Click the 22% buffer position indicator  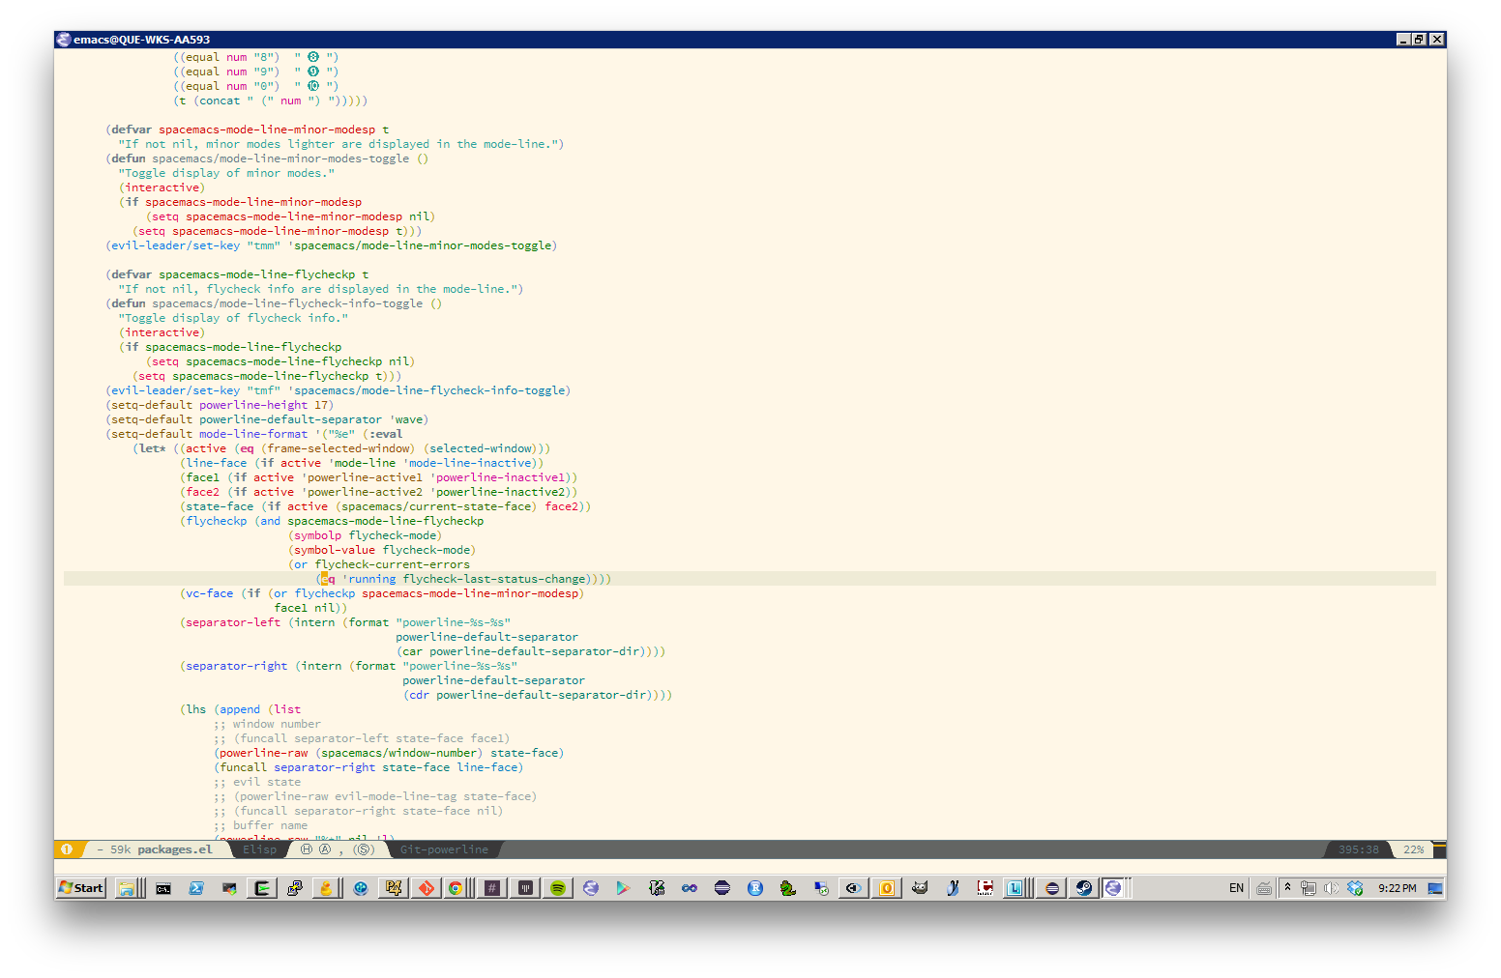pos(1413,849)
